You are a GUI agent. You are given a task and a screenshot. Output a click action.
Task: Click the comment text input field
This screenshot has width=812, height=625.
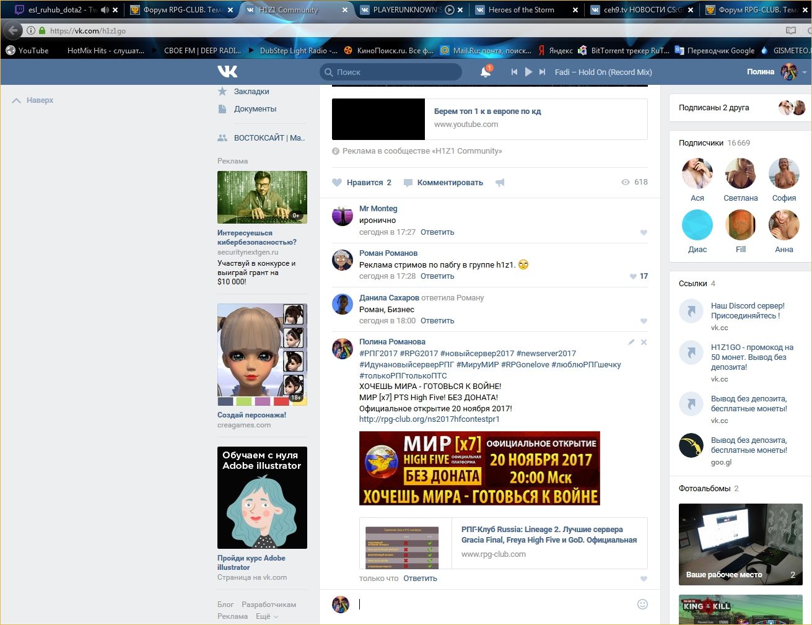pyautogui.click(x=494, y=604)
